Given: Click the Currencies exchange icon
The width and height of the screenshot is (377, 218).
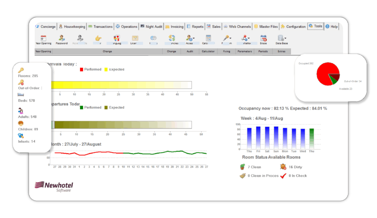Looking at the screenshot, I should (172, 38).
